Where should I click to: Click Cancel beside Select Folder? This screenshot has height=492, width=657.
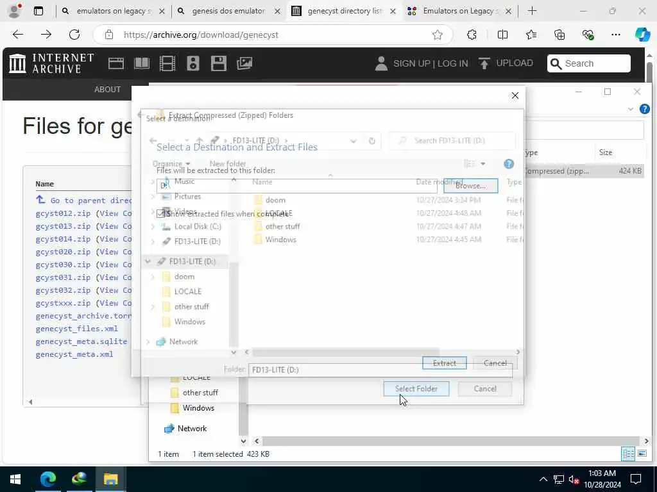(x=485, y=389)
